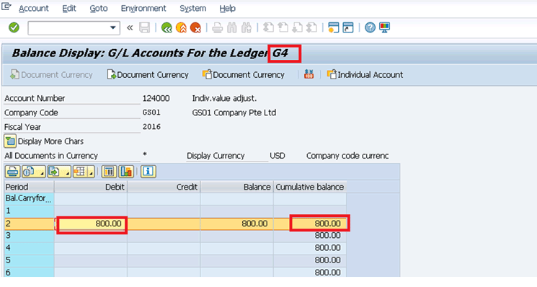Click the greyed-out Document Currency button
The width and height of the screenshot is (537, 287).
(52, 74)
